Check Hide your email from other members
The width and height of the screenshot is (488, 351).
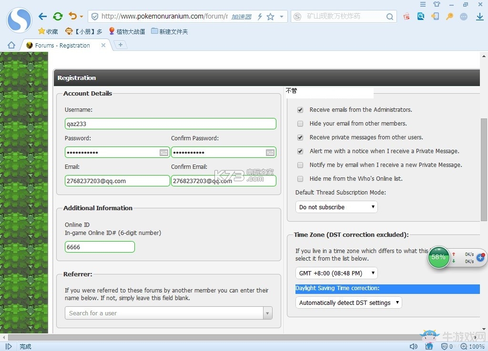click(300, 124)
